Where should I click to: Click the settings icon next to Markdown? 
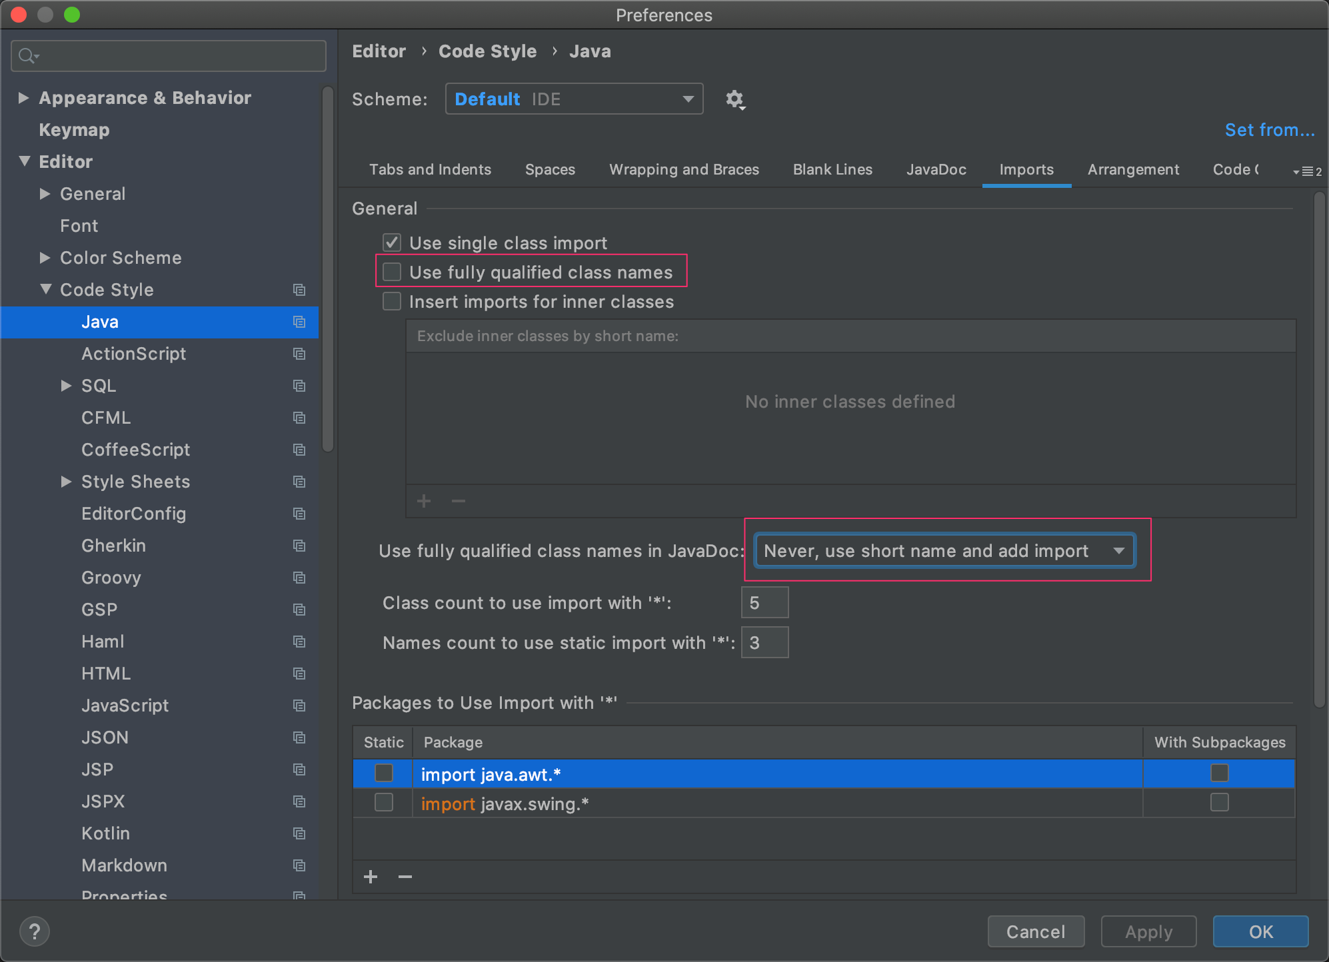299,865
